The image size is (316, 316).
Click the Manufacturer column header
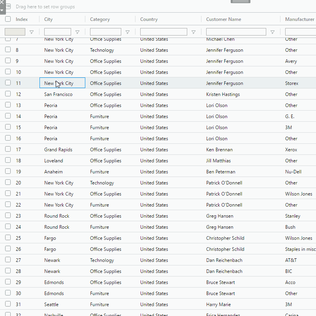point(299,19)
